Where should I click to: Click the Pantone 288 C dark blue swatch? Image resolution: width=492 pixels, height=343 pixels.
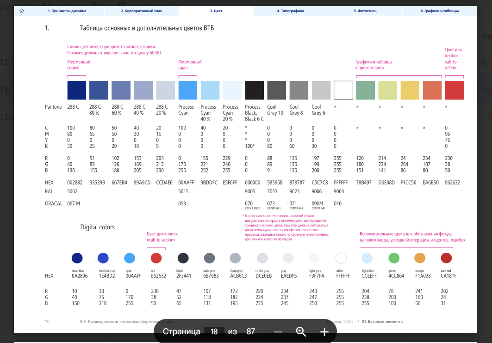tap(76, 90)
